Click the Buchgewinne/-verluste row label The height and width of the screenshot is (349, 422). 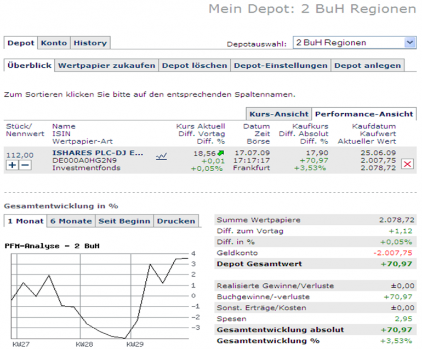click(263, 296)
